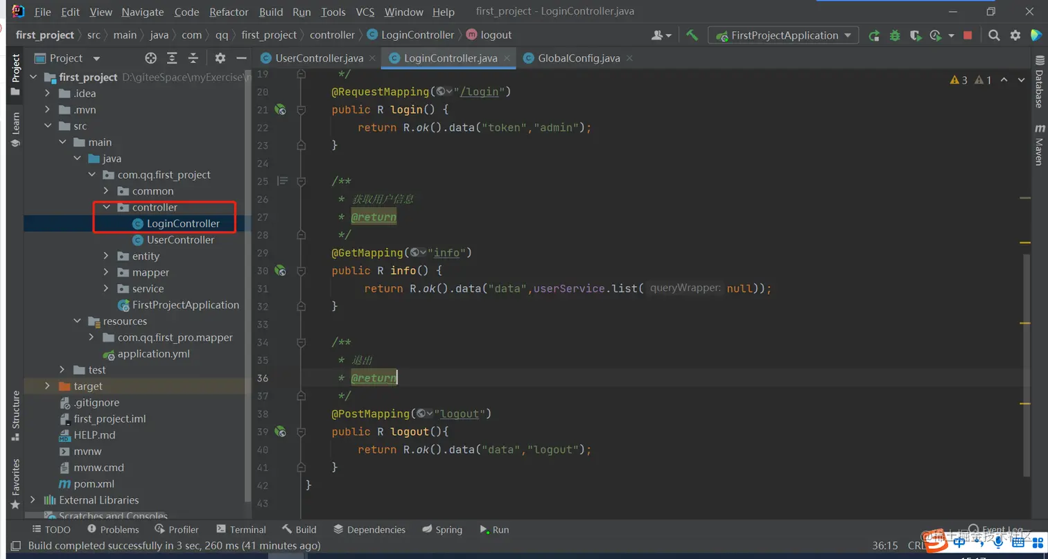Click the red Stop button

(x=968, y=35)
